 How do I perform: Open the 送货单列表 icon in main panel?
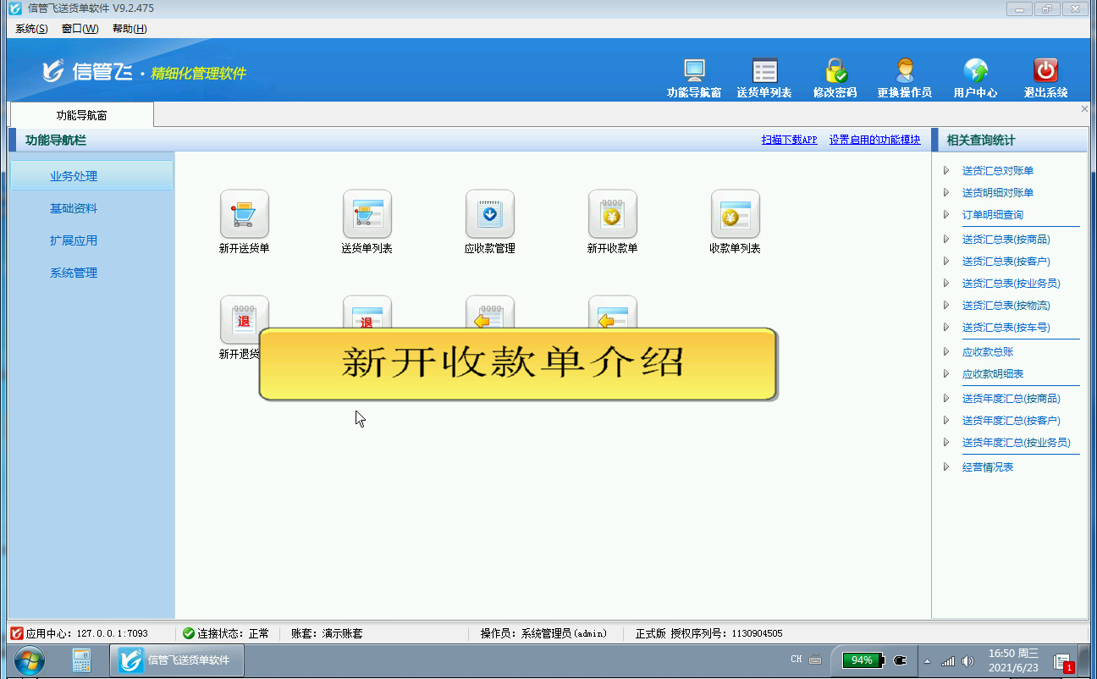pyautogui.click(x=367, y=214)
